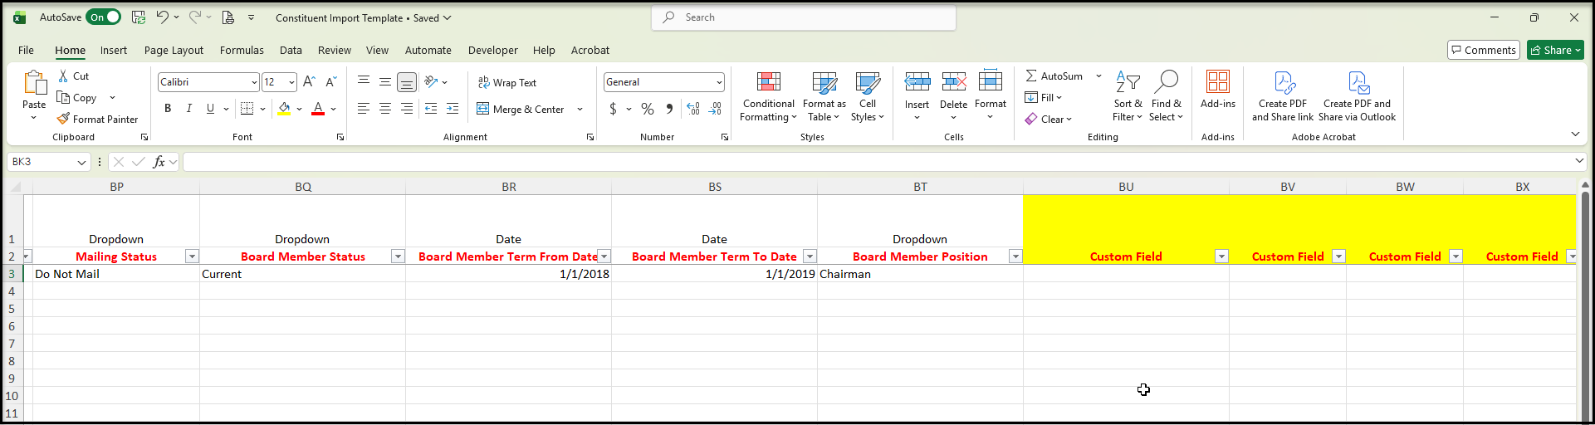Apply red font color A
Screen dimensions: 1595x425
coord(317,109)
